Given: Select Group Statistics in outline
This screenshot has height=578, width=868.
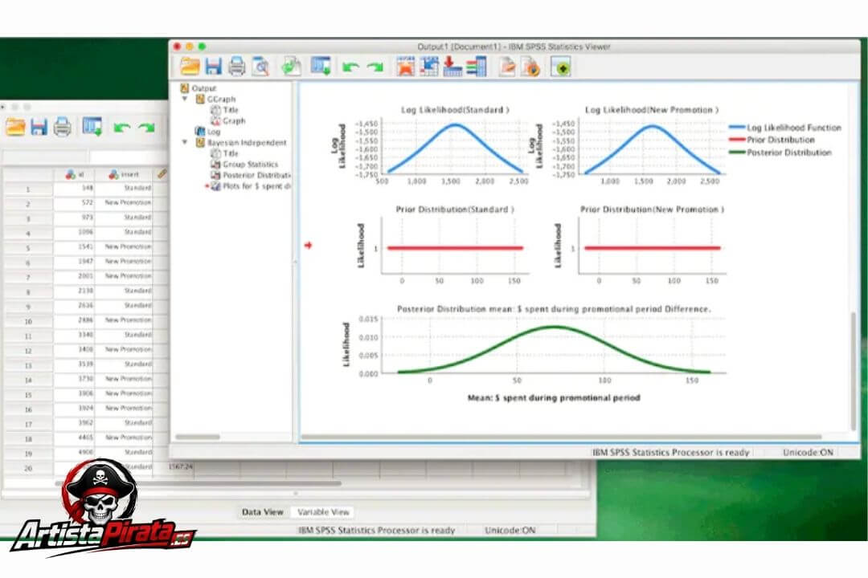Looking at the screenshot, I should click(250, 165).
